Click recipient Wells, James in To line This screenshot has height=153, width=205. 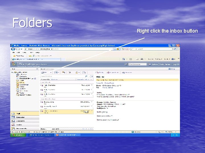(x=108, y=88)
